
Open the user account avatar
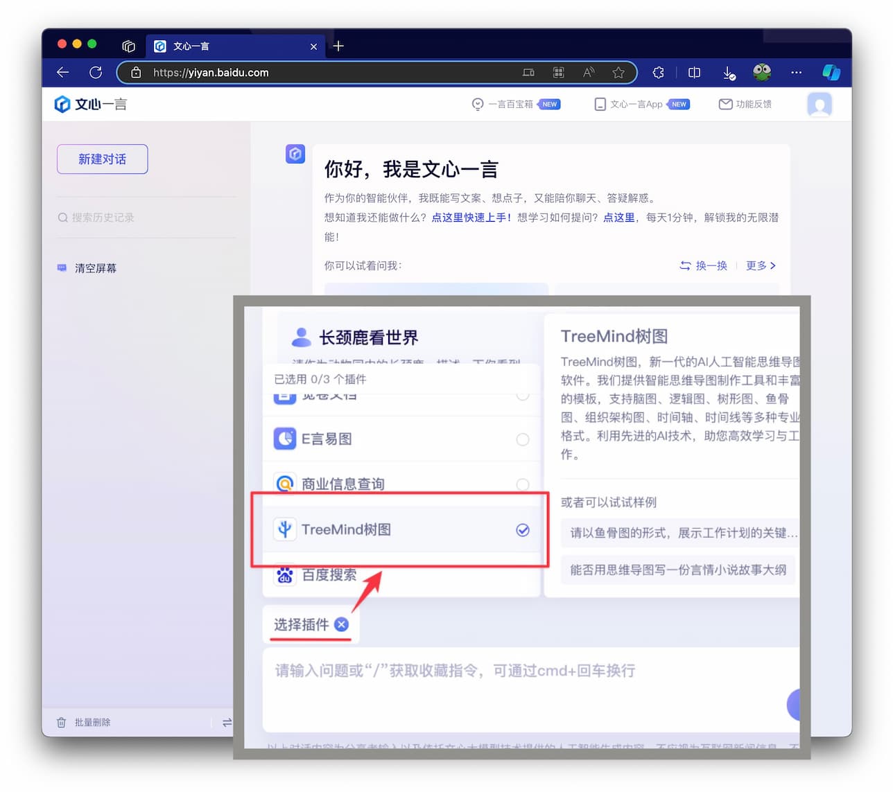point(820,105)
